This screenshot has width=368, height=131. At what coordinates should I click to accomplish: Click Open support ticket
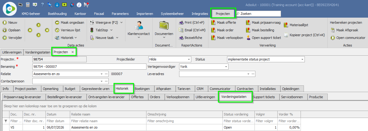click(x=264, y=38)
